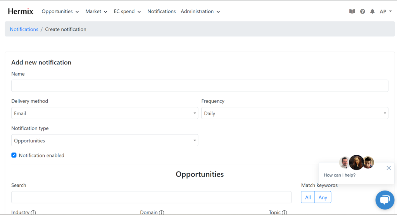
Task: Open the Frequency dropdown
Action: click(x=295, y=113)
